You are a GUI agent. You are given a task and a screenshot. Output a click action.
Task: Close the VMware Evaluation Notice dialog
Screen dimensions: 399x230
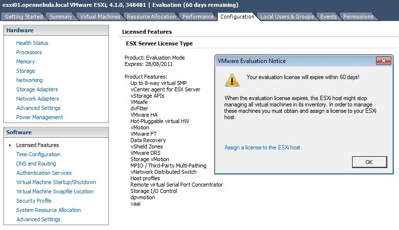[x=383, y=61]
